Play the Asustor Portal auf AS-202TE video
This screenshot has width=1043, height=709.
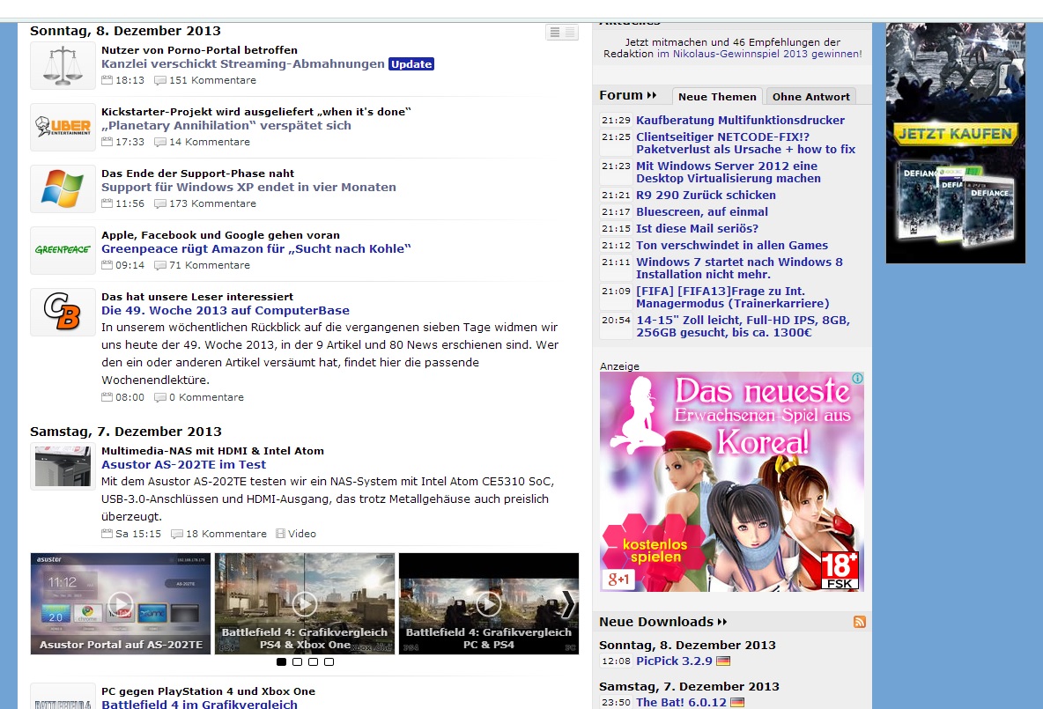click(x=121, y=603)
